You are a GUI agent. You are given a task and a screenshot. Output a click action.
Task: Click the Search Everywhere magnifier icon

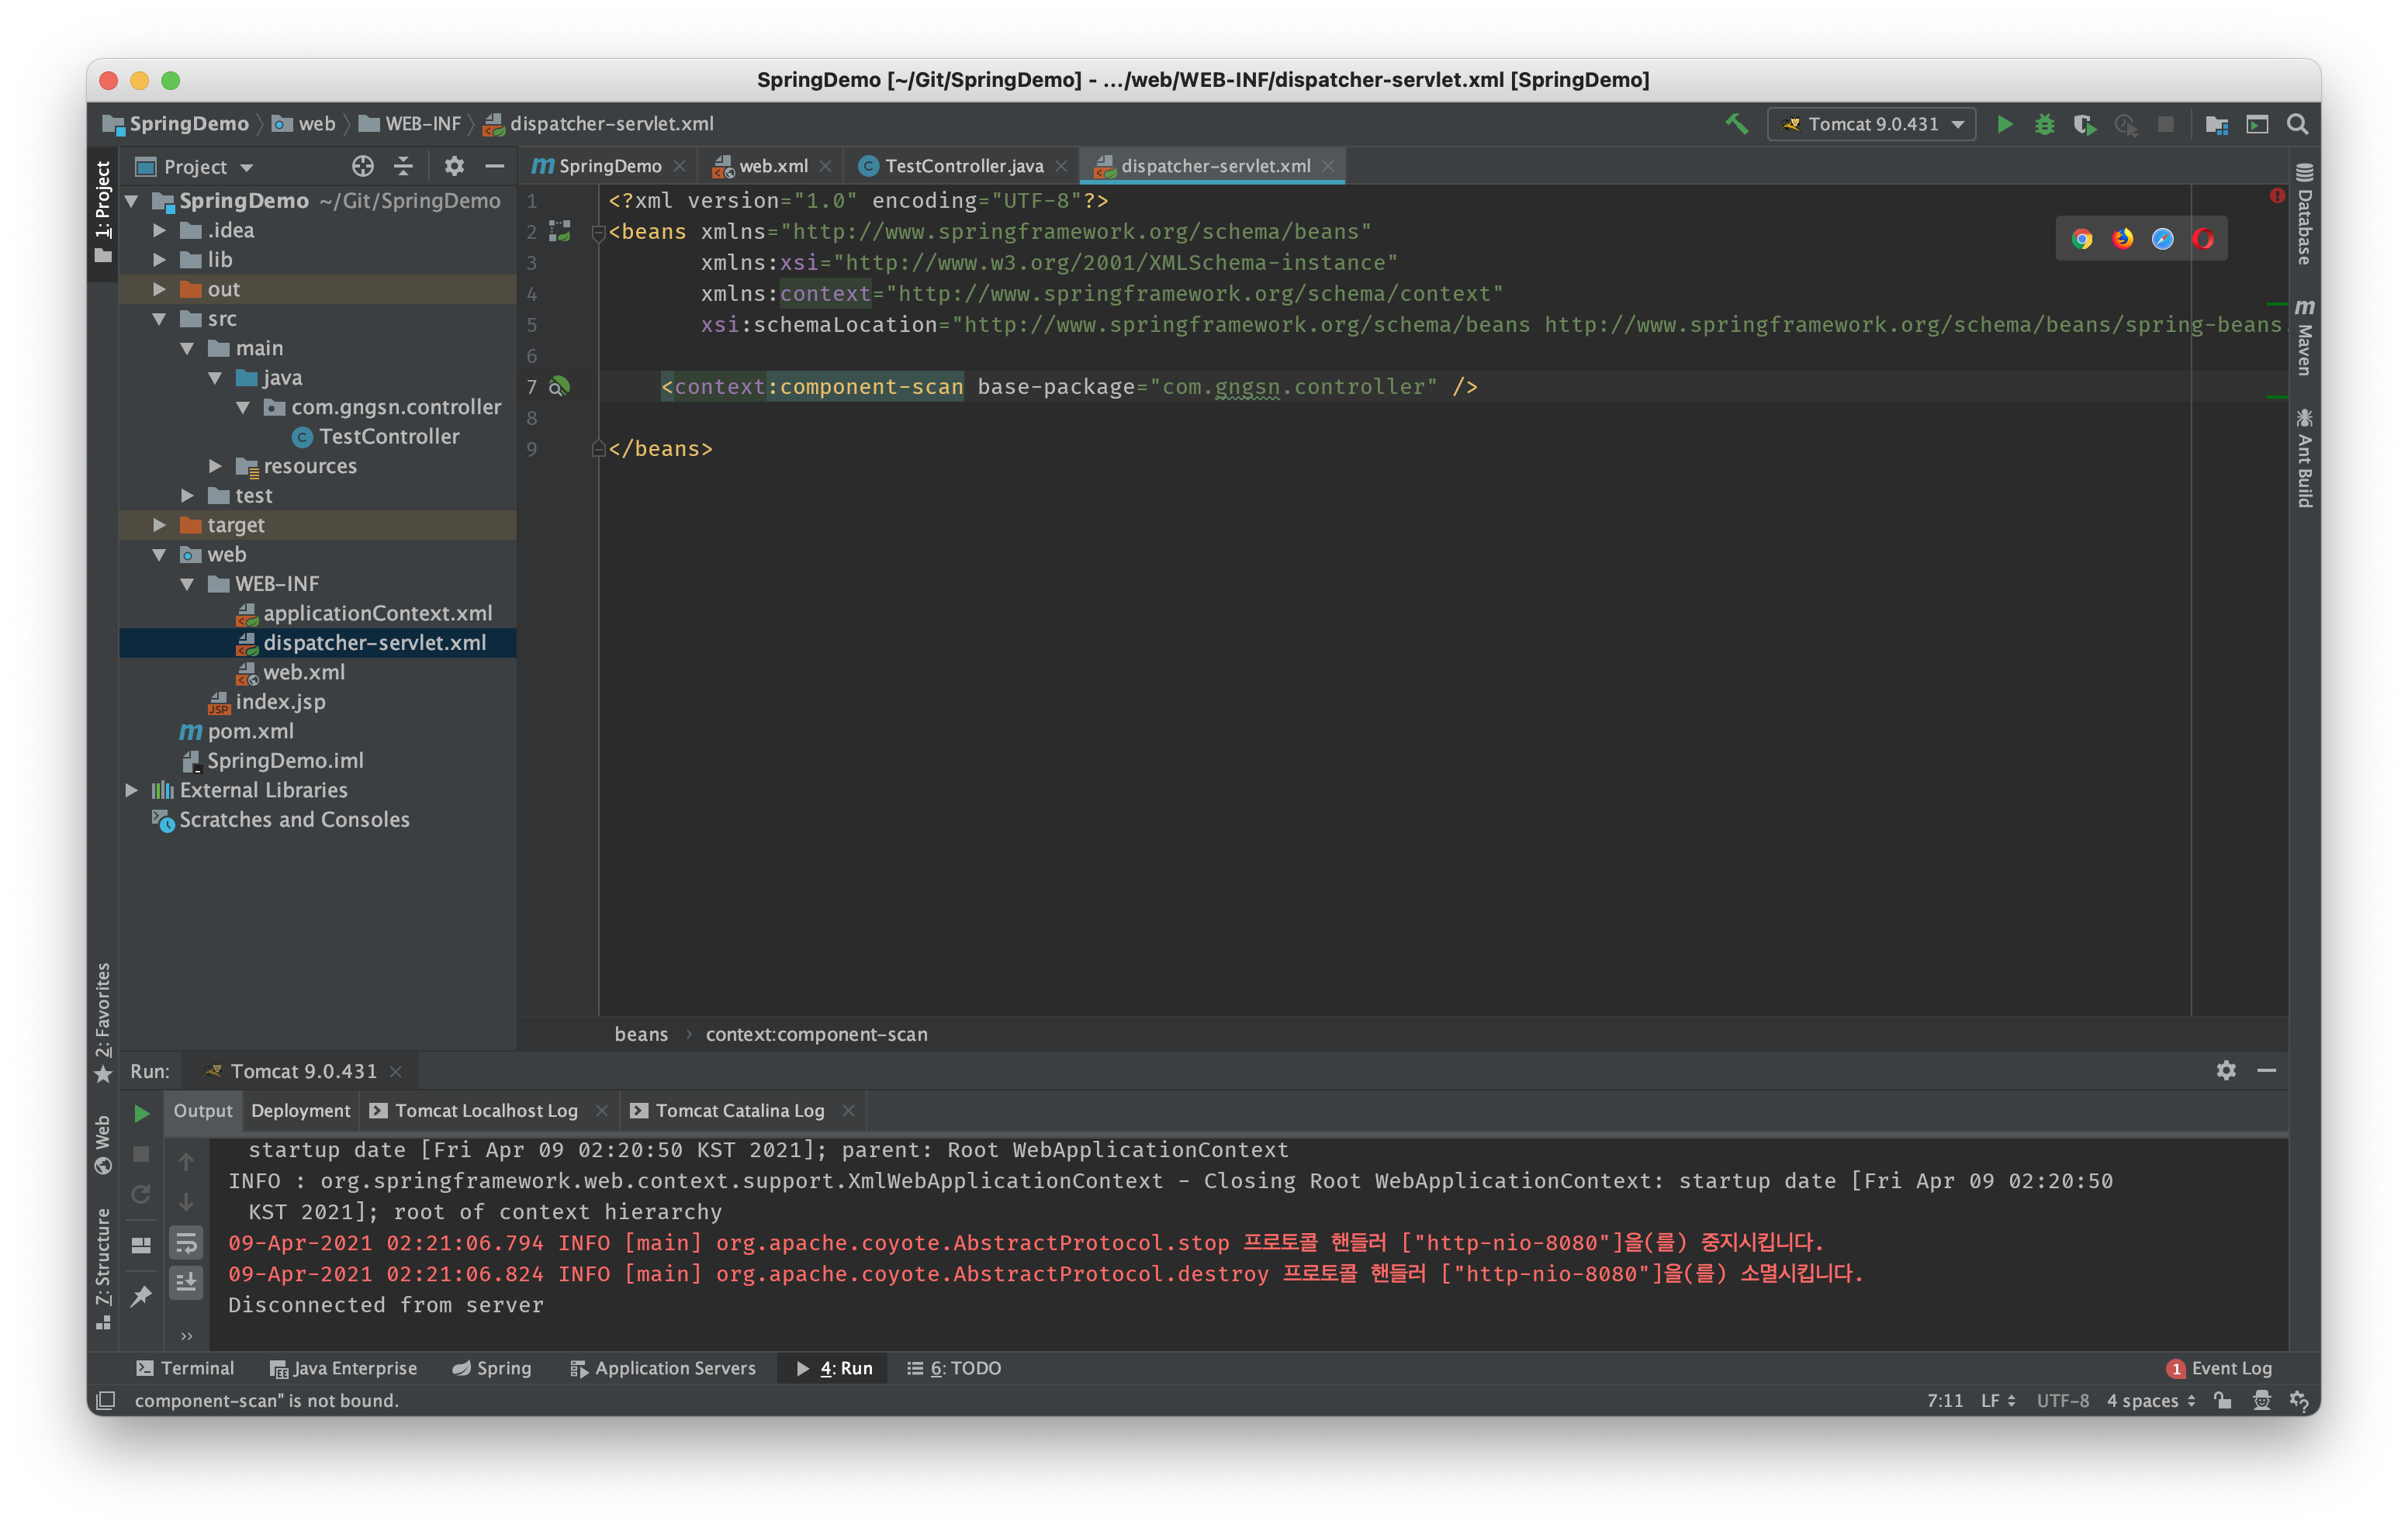(x=2298, y=124)
